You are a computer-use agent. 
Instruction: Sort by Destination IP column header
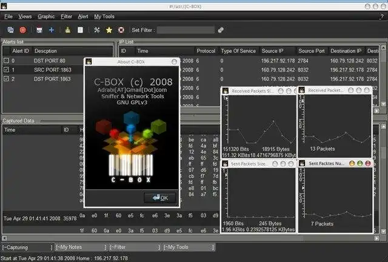(x=346, y=51)
